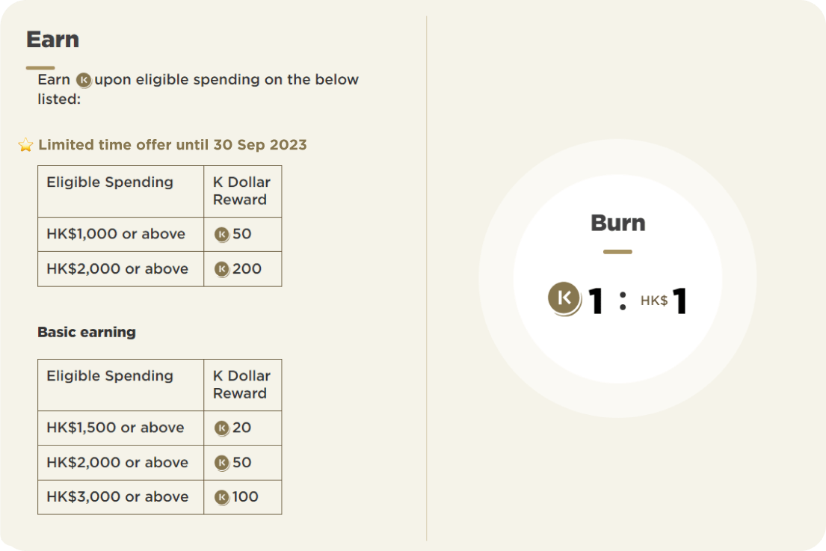Click the large K coin in Burn circle
This screenshot has width=826, height=551.
(x=564, y=299)
